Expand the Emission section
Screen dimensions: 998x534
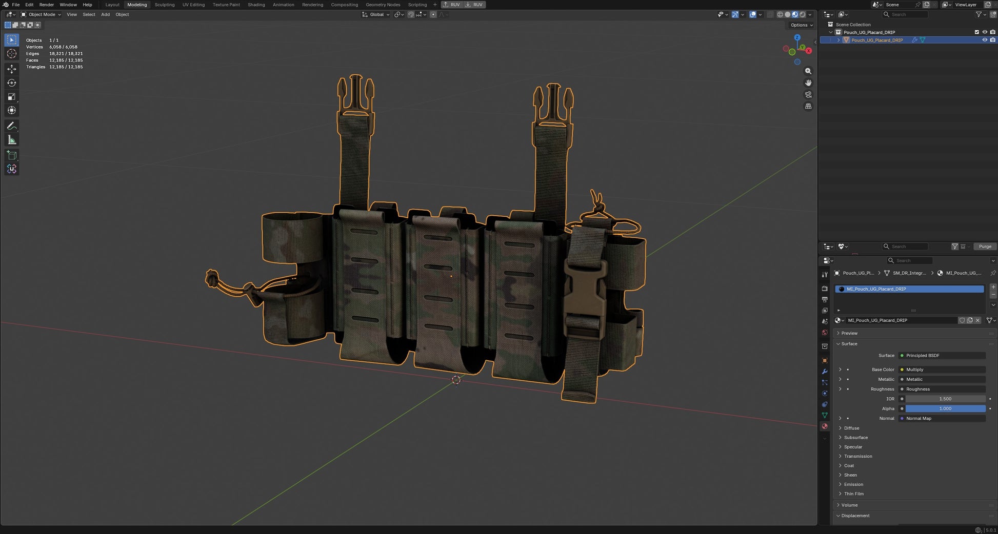pyautogui.click(x=853, y=484)
